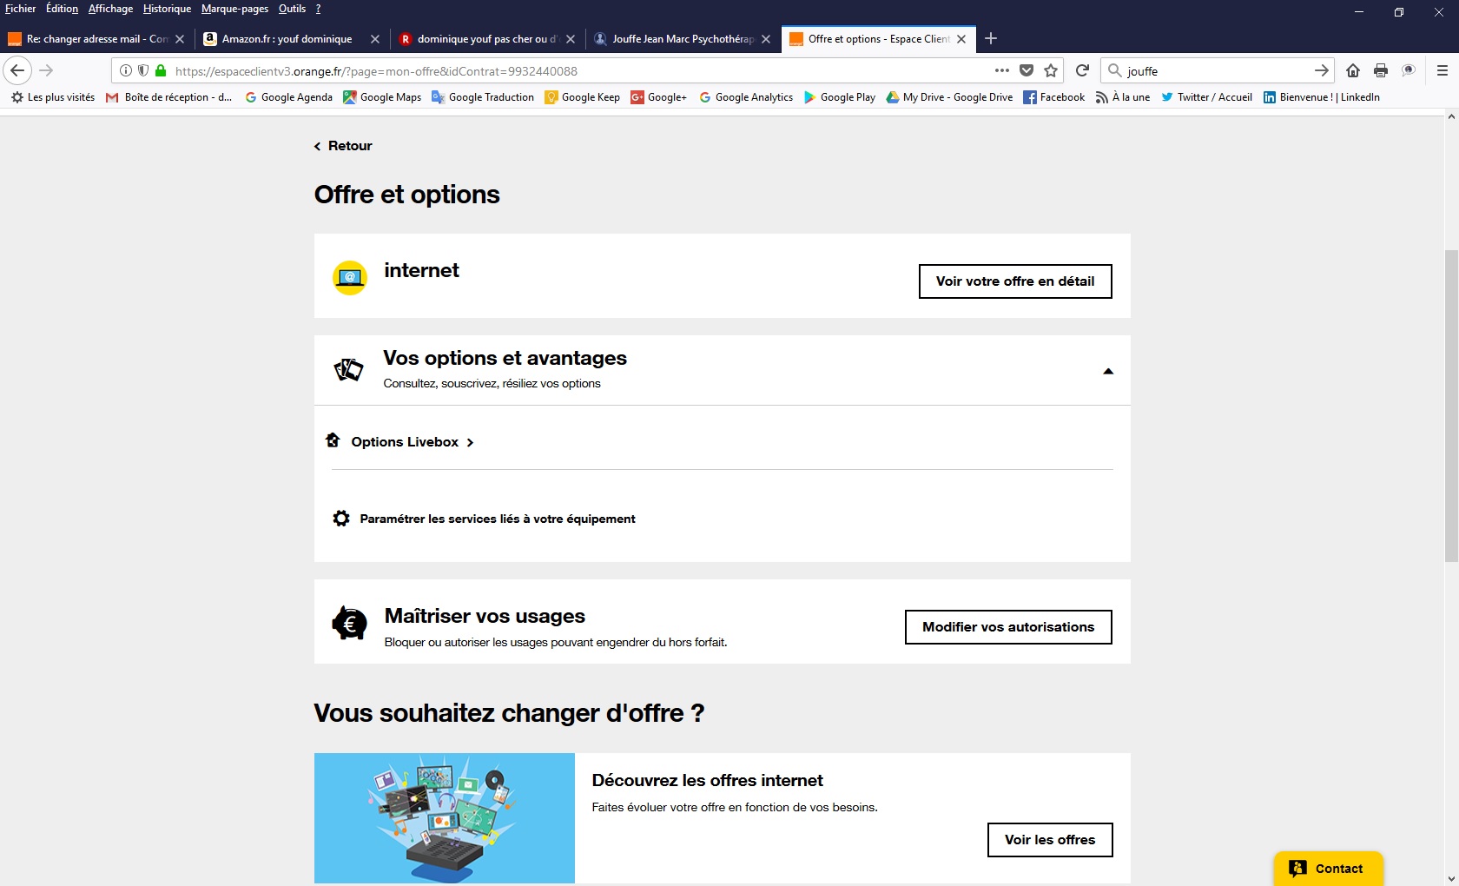Open the Outils menu

coord(292,9)
